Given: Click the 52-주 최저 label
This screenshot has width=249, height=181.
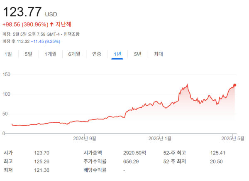Looking at the screenshot, I should (x=175, y=161).
